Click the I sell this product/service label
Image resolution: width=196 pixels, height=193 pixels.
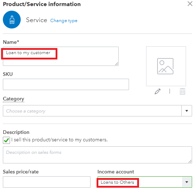pos(60,140)
